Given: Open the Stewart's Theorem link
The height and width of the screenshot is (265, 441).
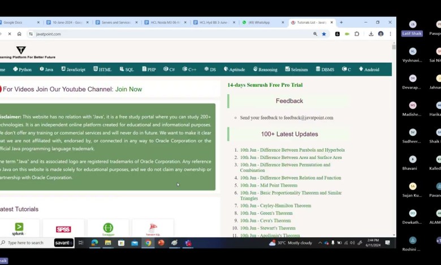Looking at the screenshot, I should coord(267,228).
